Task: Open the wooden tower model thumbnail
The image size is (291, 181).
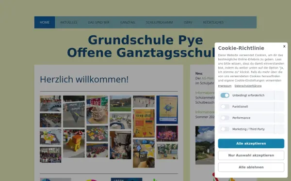Action: click(97, 110)
